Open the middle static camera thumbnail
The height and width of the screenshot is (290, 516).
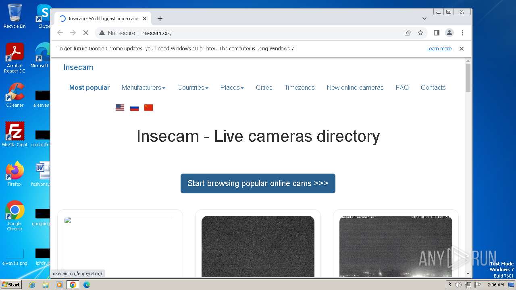pos(258,246)
